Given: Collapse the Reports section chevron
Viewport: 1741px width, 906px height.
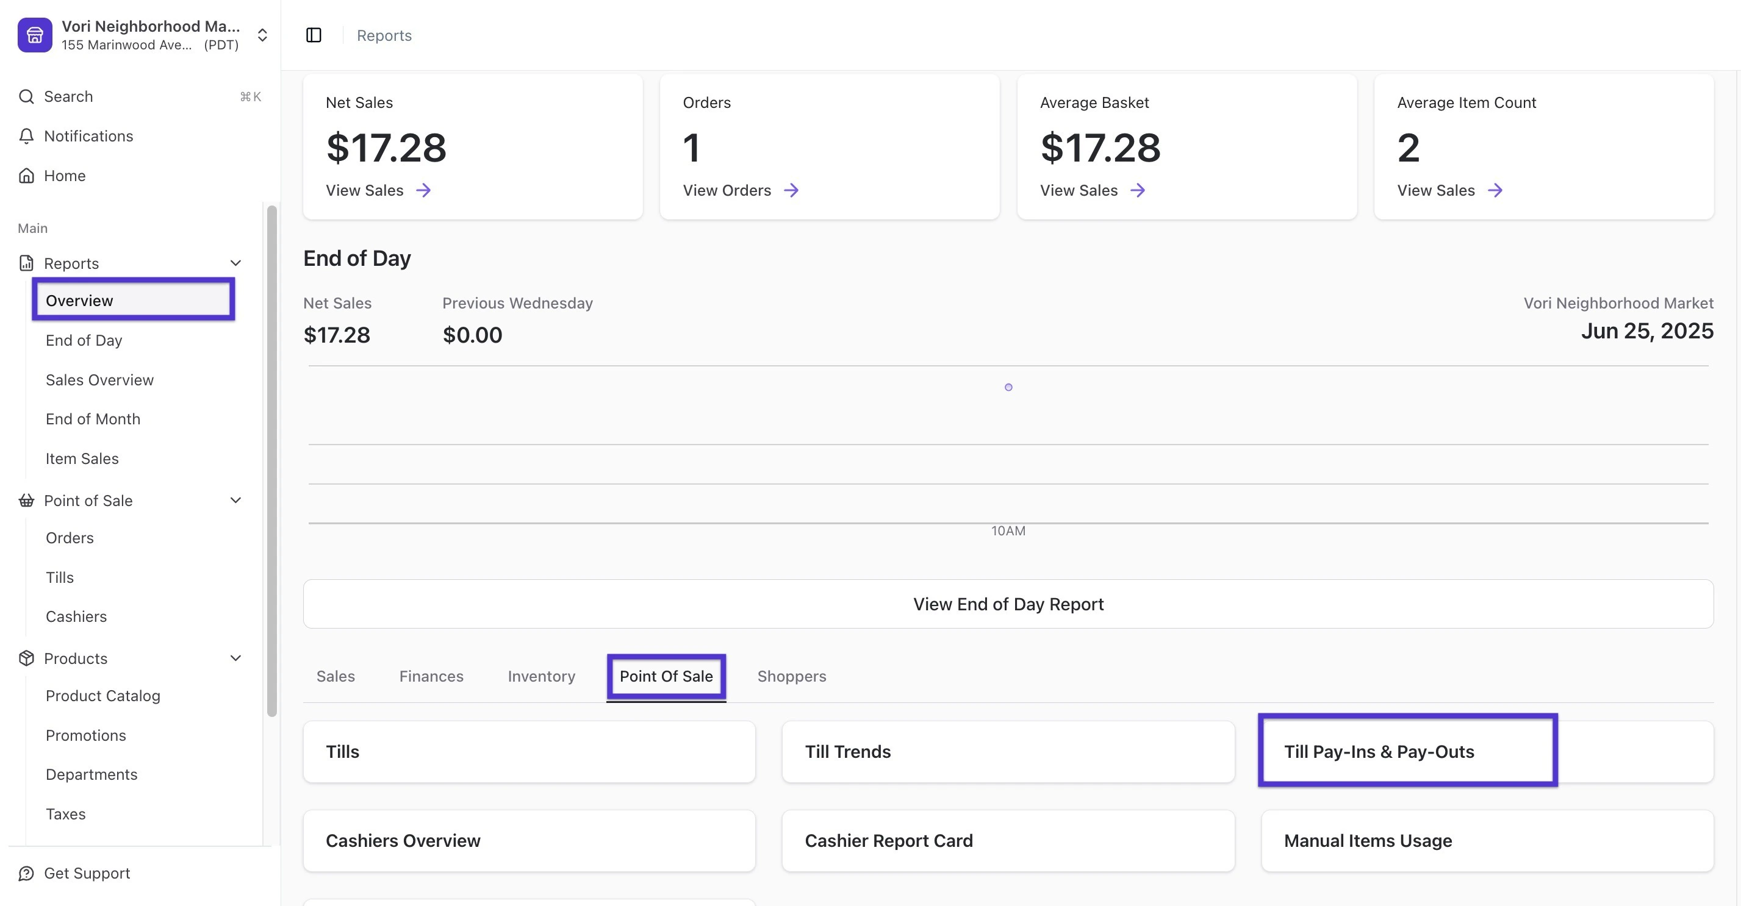Looking at the screenshot, I should [235, 263].
